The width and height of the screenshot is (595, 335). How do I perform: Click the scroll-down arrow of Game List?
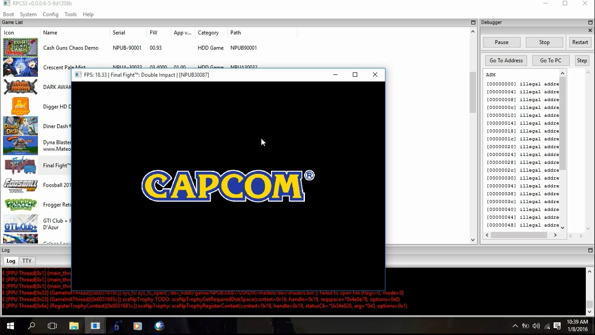click(473, 240)
